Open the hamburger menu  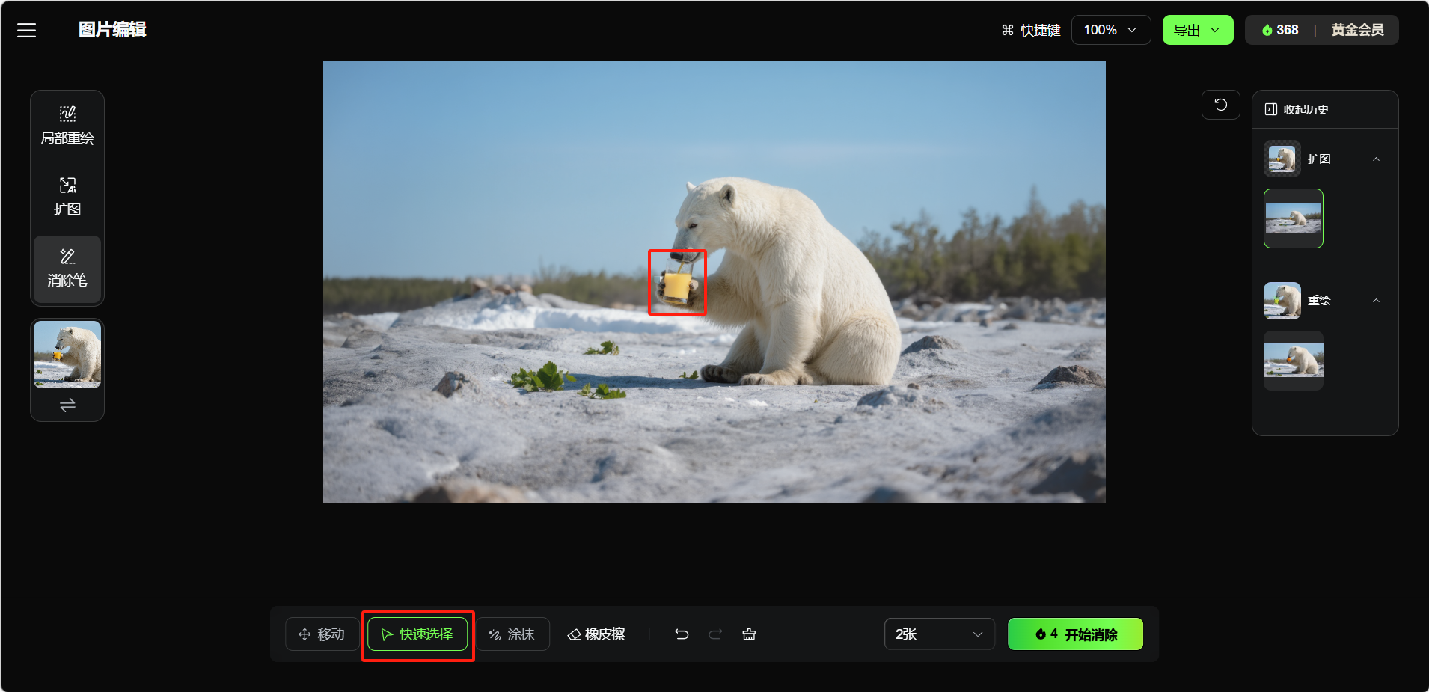[27, 30]
